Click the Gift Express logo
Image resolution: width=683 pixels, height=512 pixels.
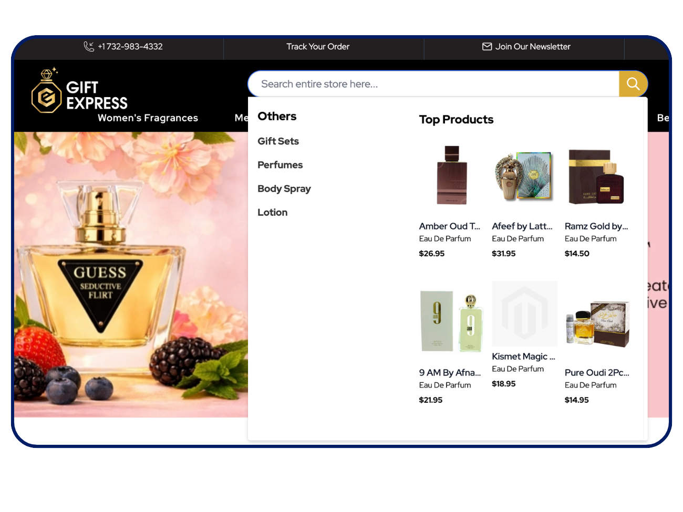[x=79, y=91]
